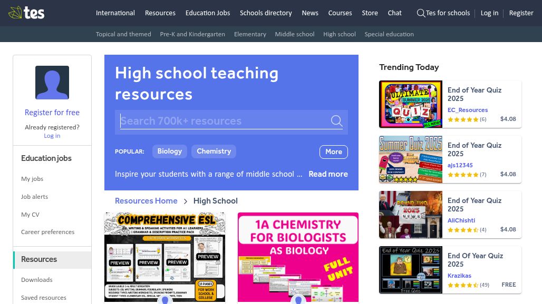This screenshot has width=542, height=304.
Task: Open 1A Chemistry for Biologists thumbnail
Action: pyautogui.click(x=298, y=257)
